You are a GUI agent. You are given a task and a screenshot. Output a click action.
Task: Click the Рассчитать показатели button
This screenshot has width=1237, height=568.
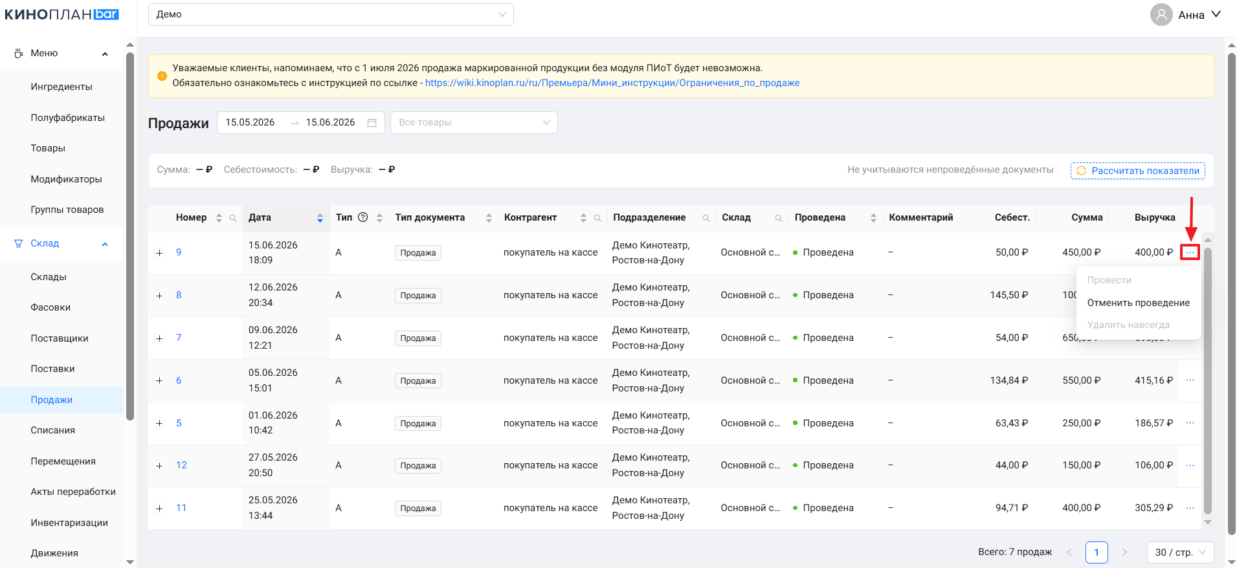(x=1138, y=171)
